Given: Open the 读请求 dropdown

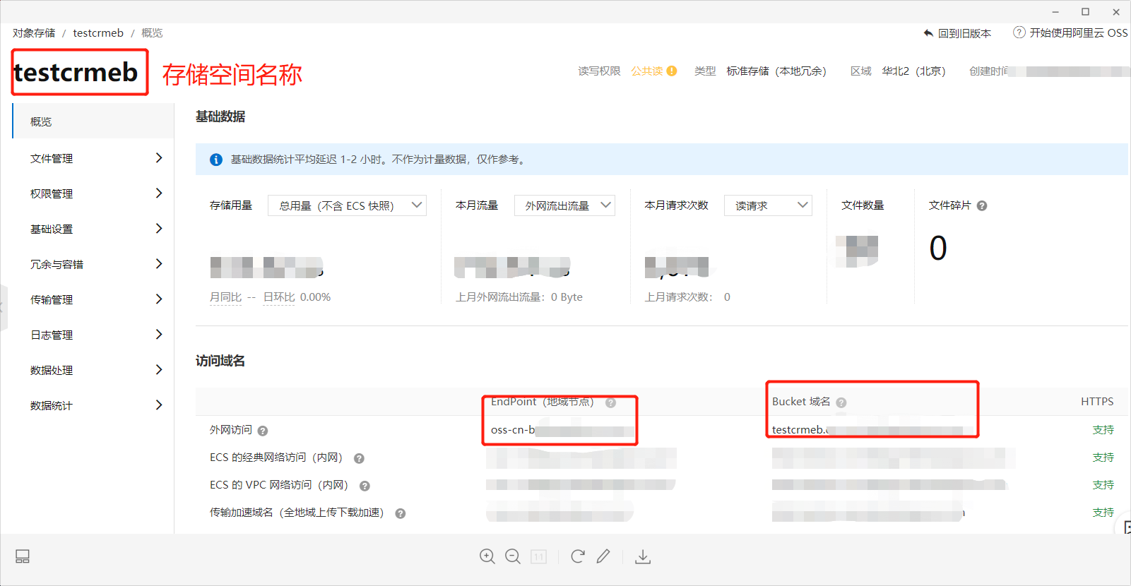Looking at the screenshot, I should click(x=768, y=205).
